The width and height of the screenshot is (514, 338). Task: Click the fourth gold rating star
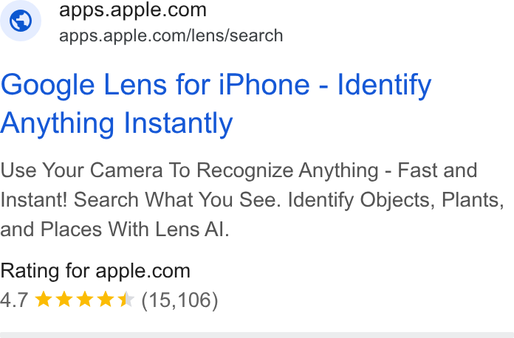(105, 300)
